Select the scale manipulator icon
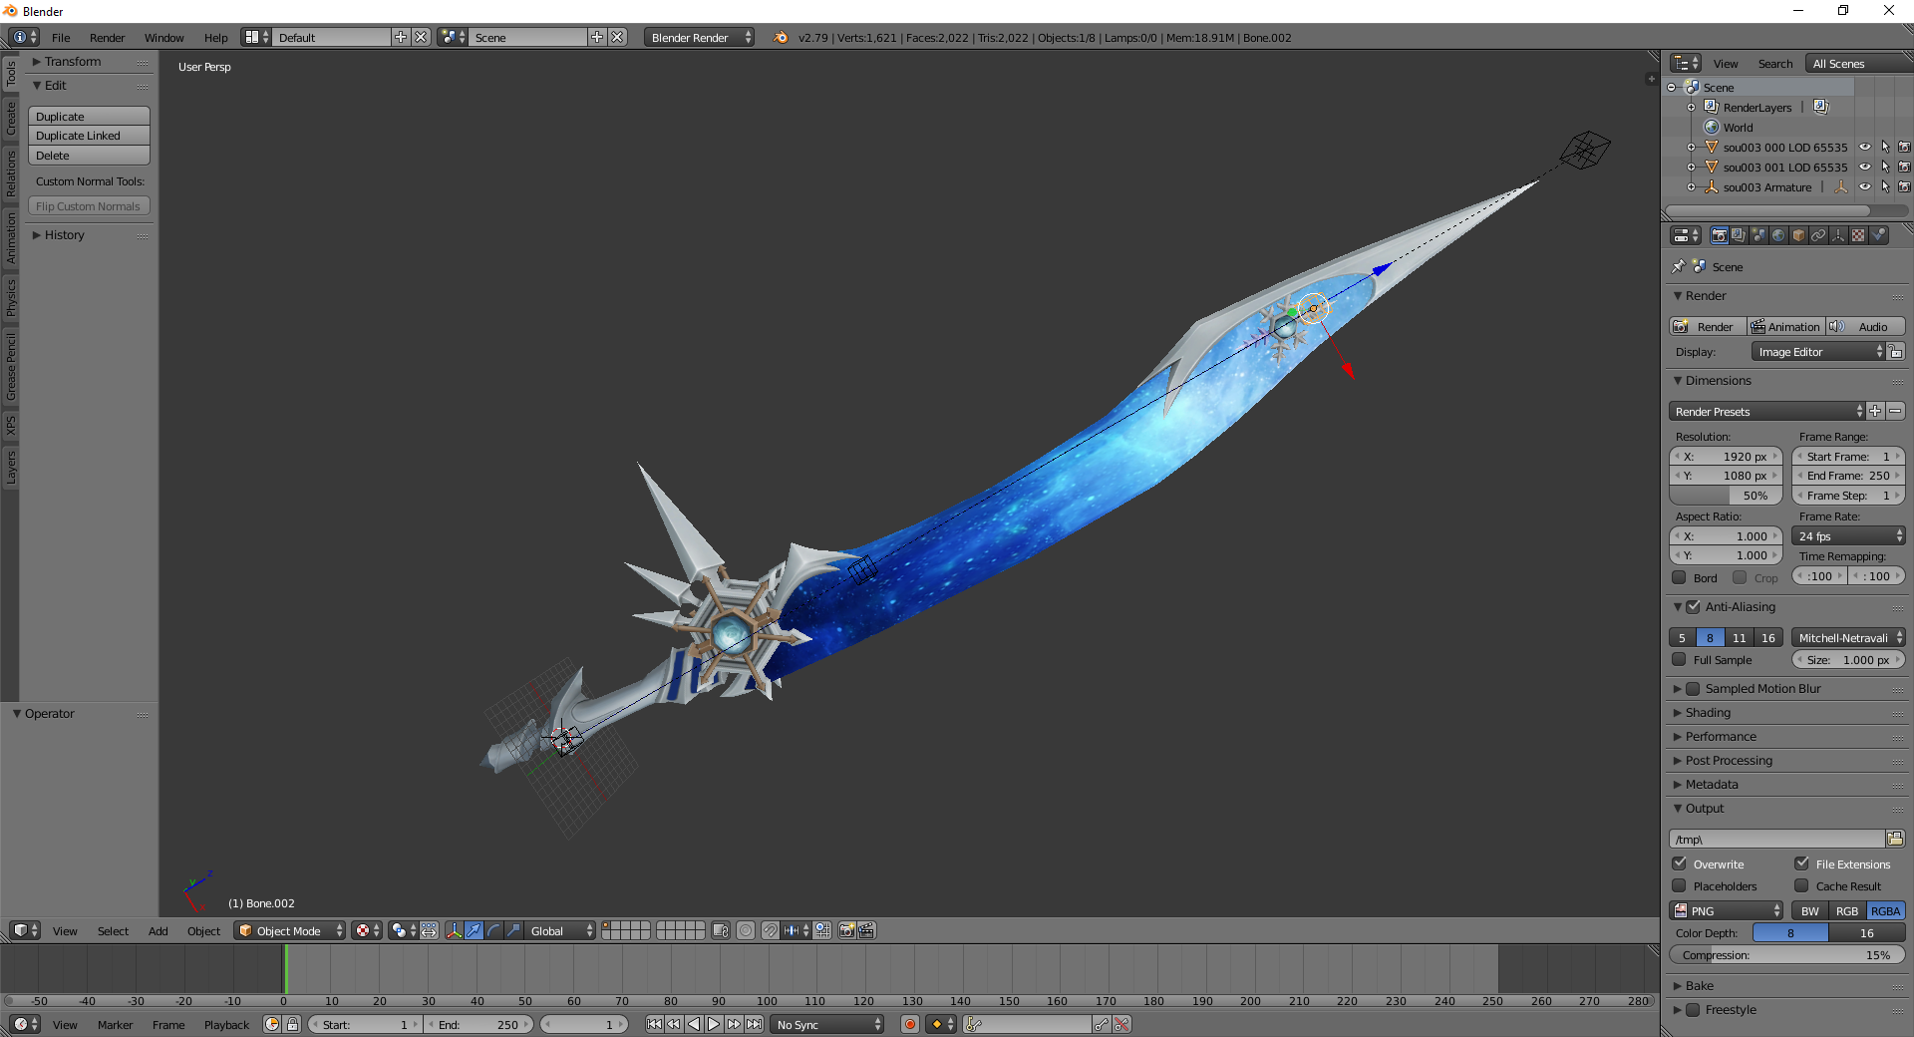 [x=514, y=930]
